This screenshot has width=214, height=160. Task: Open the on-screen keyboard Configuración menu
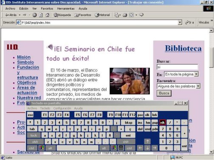[62, 108]
